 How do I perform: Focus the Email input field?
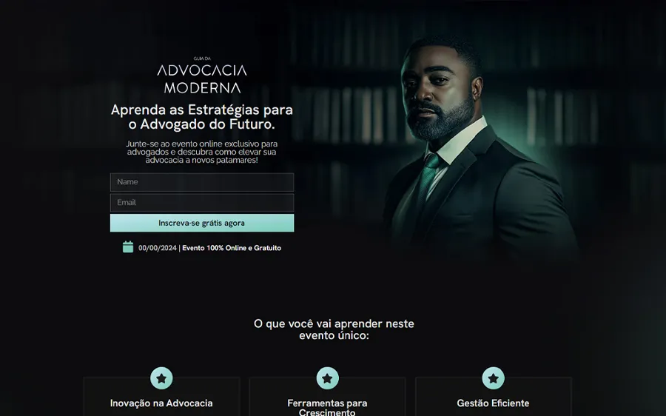(202, 203)
